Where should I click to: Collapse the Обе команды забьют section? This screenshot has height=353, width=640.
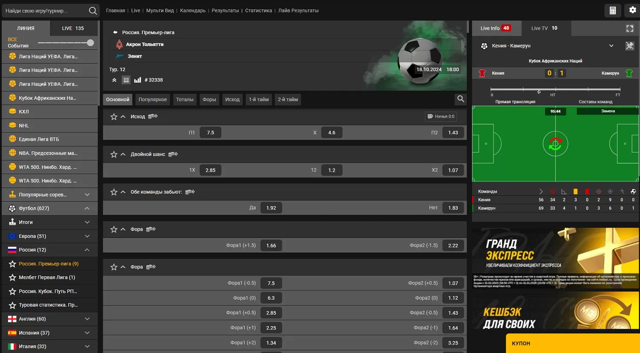[x=123, y=192]
